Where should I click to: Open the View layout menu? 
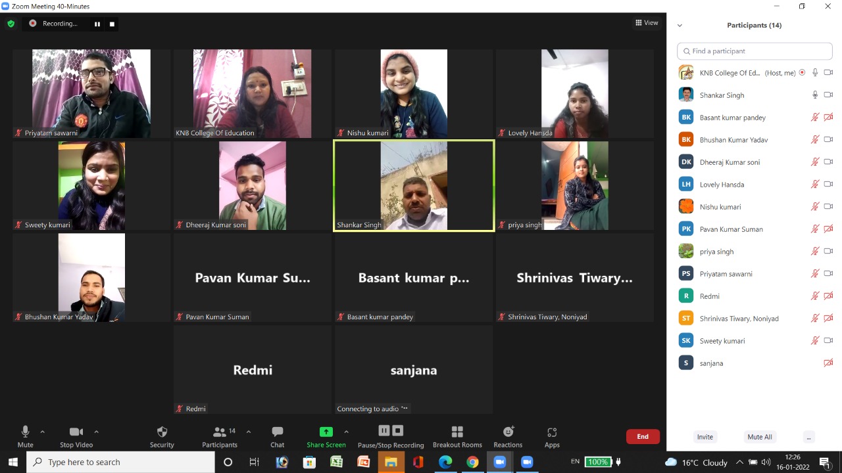tap(646, 23)
